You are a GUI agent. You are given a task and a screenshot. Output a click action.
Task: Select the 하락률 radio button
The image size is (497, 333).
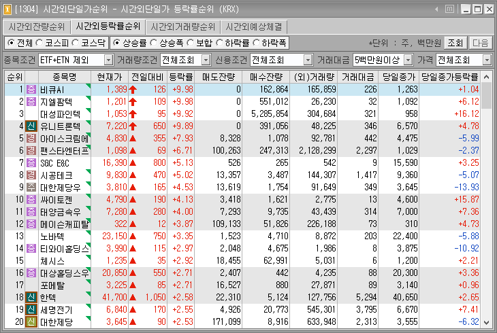pos(219,43)
